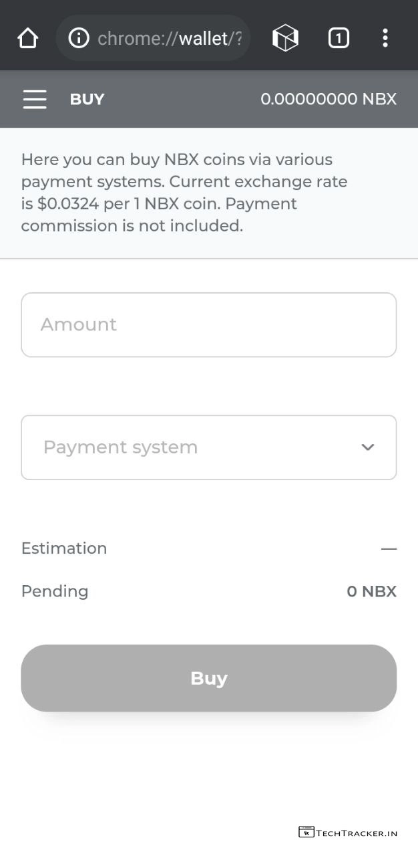
Task: Focus the Amount input field
Action: click(x=208, y=325)
